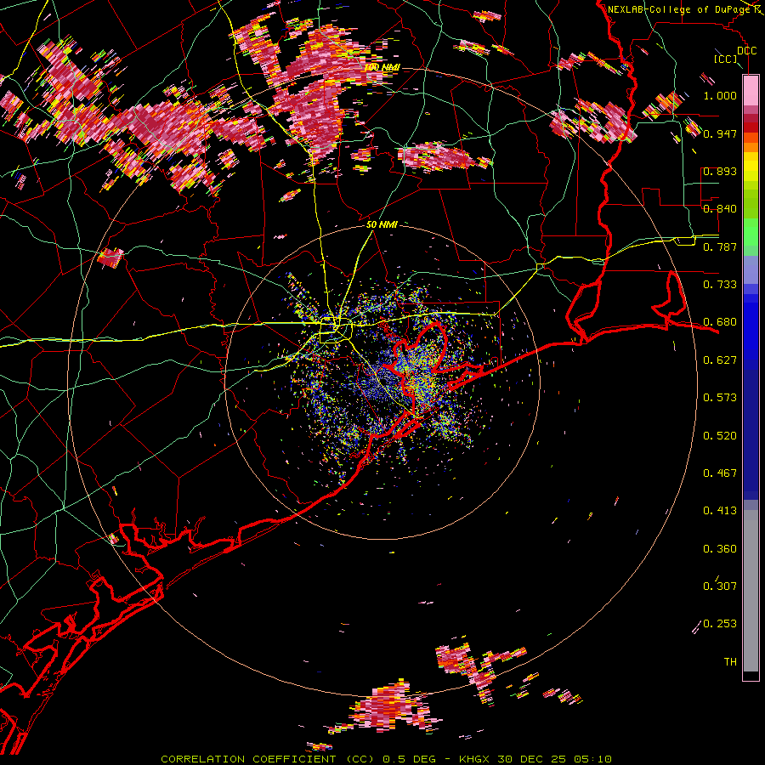Click the 0.787 scale value

tap(720, 246)
